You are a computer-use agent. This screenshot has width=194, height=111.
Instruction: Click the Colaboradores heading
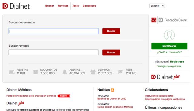click(156, 90)
